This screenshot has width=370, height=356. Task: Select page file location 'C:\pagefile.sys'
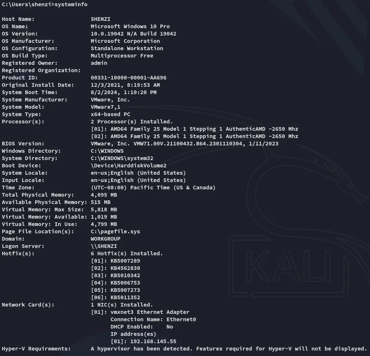pyautogui.click(x=115, y=231)
